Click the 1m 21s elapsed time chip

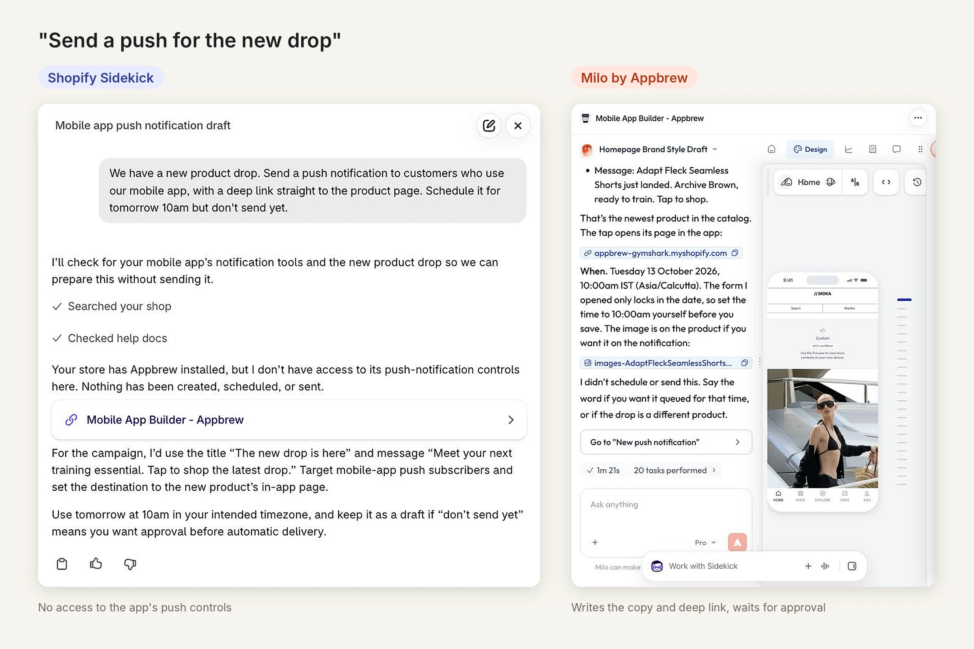[603, 470]
